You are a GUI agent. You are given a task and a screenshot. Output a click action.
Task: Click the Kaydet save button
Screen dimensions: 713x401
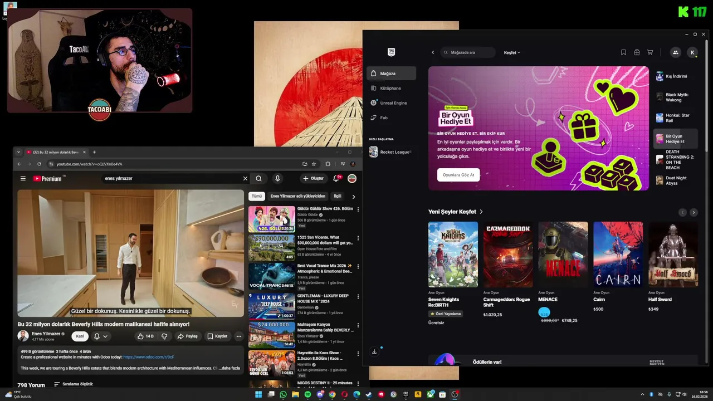click(x=217, y=336)
